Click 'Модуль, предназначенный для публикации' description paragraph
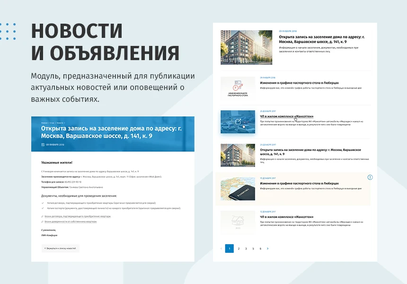This screenshot has width=407, height=284. tap(113, 88)
